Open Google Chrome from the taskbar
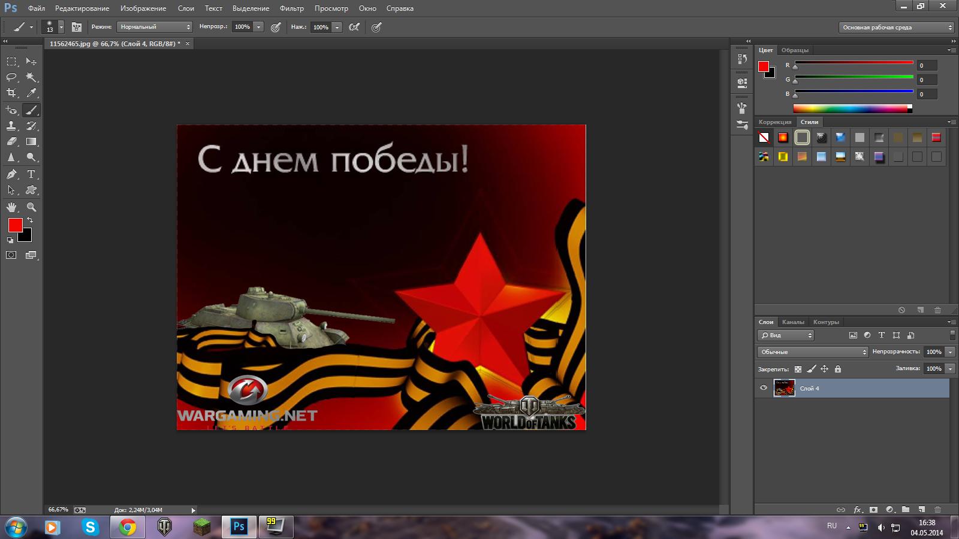Image resolution: width=959 pixels, height=539 pixels. coord(127,527)
